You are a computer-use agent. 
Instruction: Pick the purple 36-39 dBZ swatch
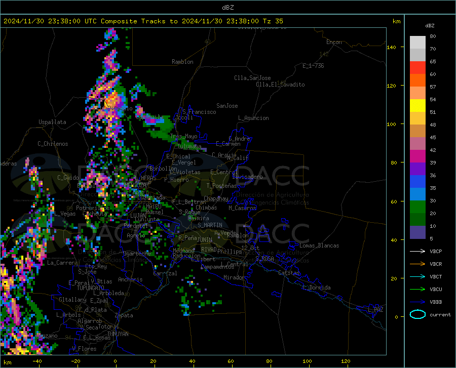(417, 169)
